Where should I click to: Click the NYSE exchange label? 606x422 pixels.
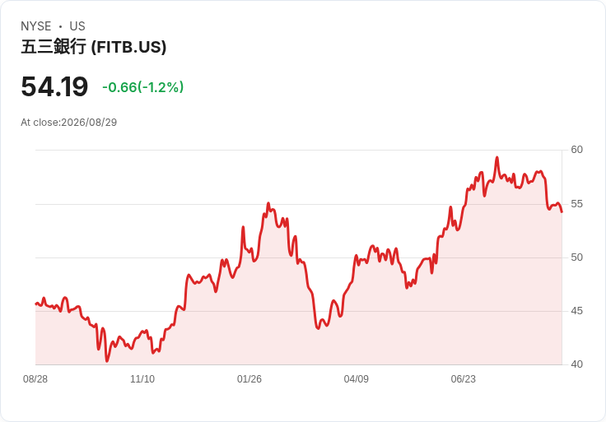click(x=36, y=26)
